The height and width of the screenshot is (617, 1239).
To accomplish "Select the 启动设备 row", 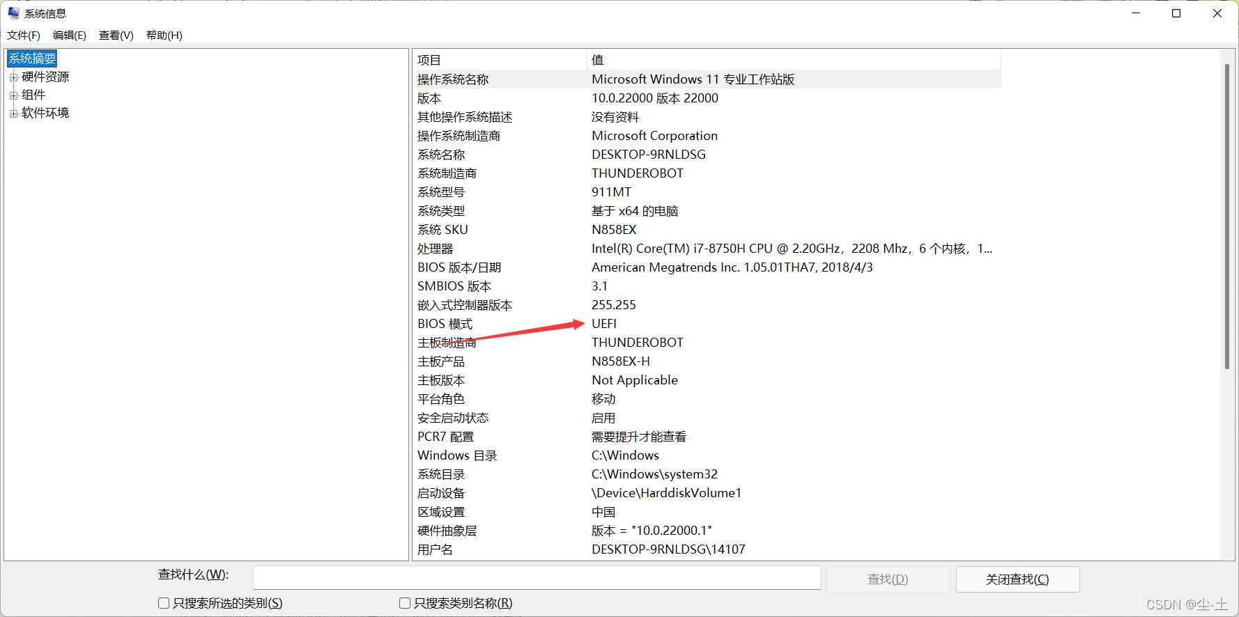I will tap(707, 493).
